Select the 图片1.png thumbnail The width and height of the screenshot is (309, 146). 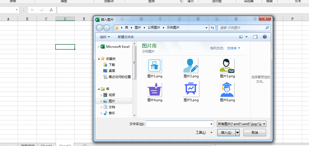click(154, 66)
